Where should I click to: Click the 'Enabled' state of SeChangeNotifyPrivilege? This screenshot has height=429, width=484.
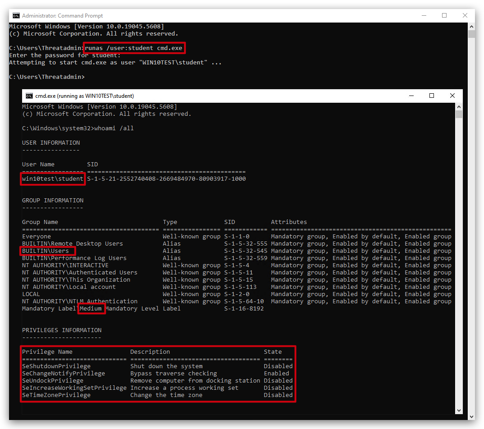276,374
